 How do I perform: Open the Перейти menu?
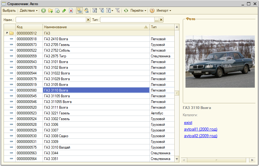pyautogui.click(x=138, y=11)
